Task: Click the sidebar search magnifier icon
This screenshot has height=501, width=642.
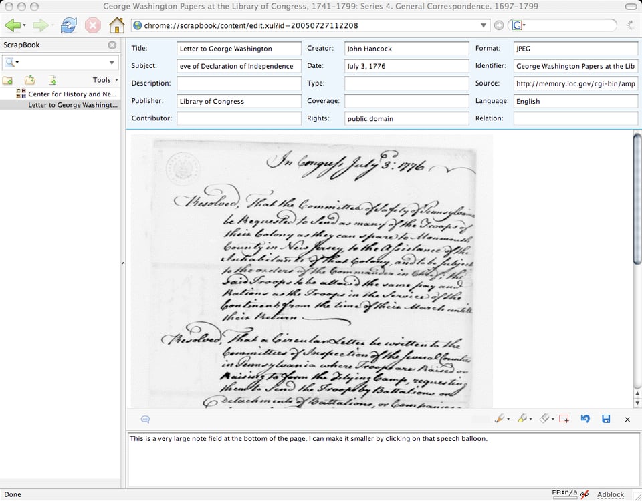Action: [x=9, y=63]
